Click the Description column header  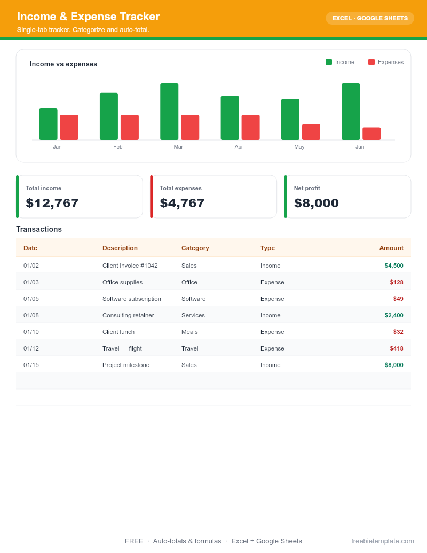(x=120, y=248)
